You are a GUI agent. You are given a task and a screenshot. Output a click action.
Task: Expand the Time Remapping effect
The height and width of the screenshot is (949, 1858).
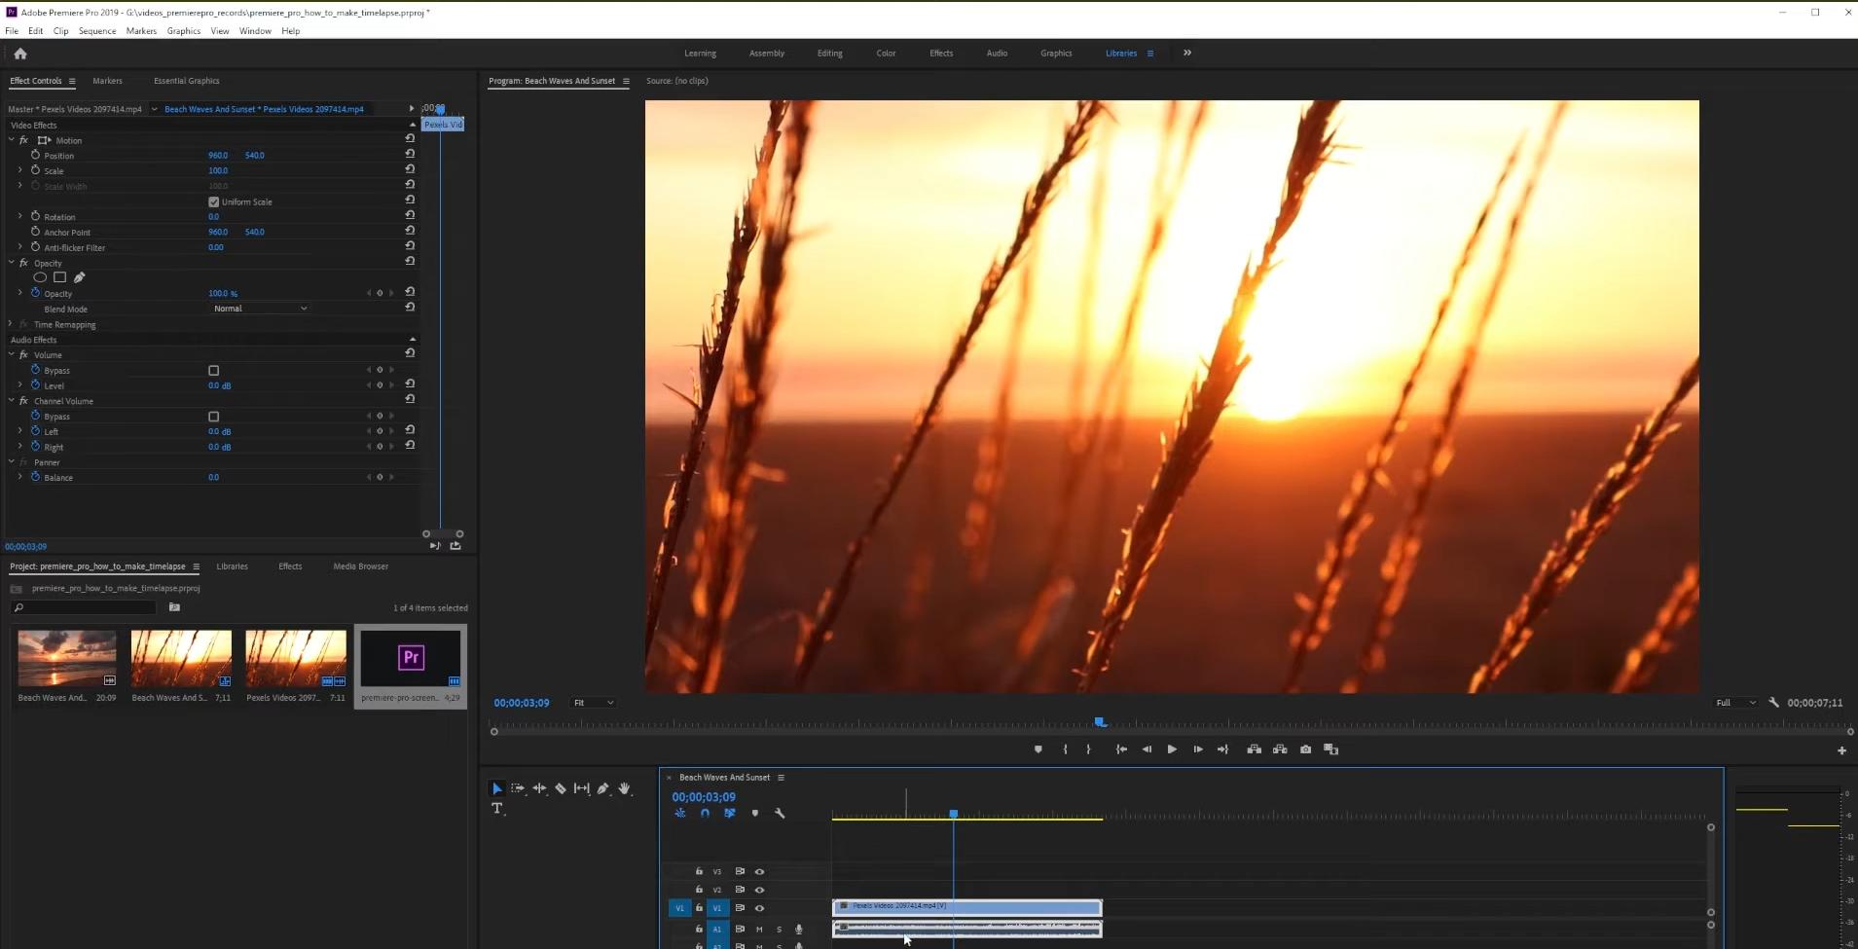click(x=11, y=324)
